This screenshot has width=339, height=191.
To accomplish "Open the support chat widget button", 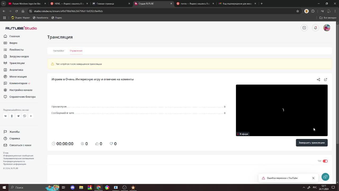I will [325, 177].
